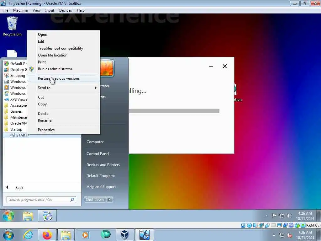Image resolution: width=321 pixels, height=241 pixels.
Task: Click the shared folders status bar icon
Action: (x=273, y=225)
